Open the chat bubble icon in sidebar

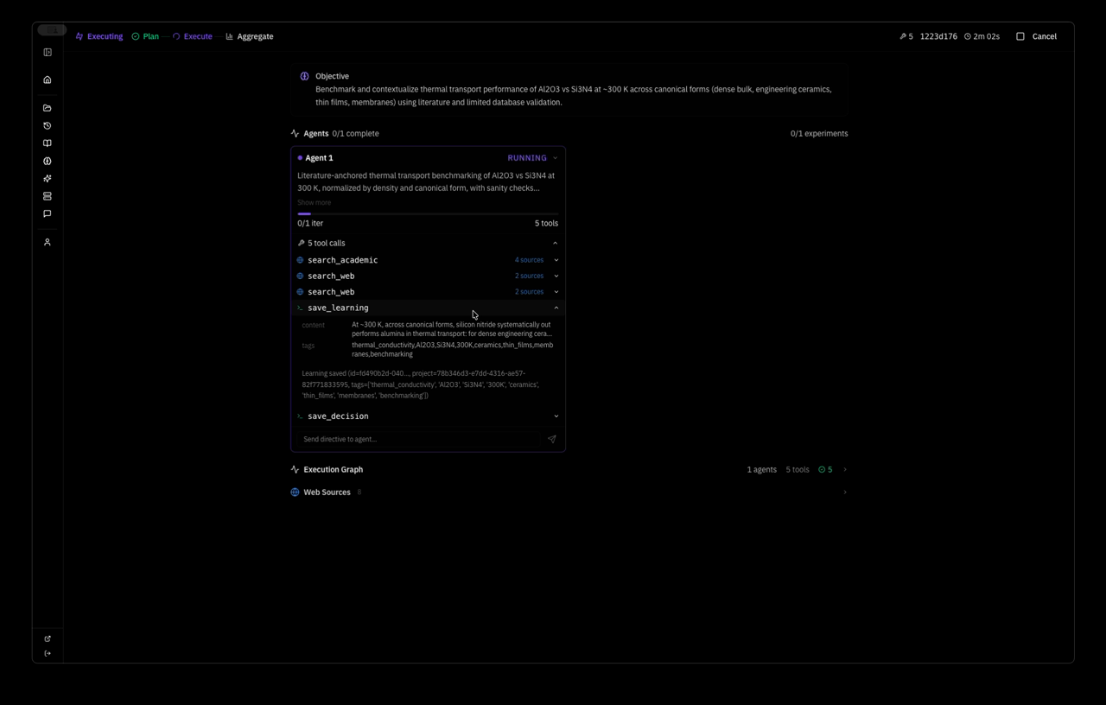point(48,213)
